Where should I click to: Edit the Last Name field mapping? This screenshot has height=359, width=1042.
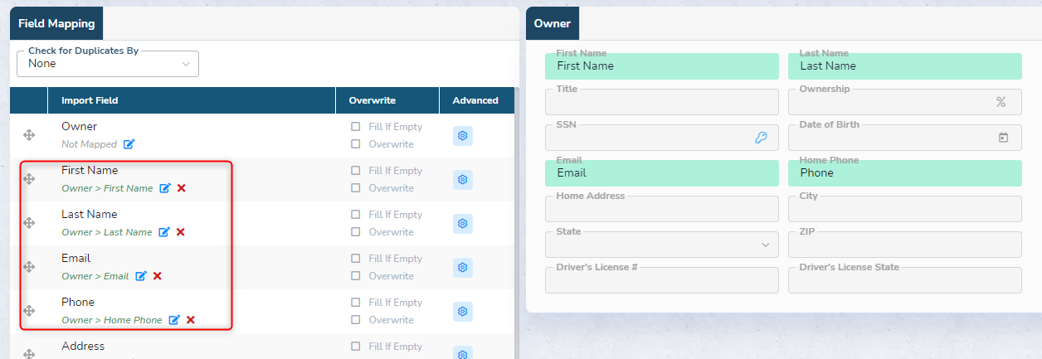pos(164,232)
